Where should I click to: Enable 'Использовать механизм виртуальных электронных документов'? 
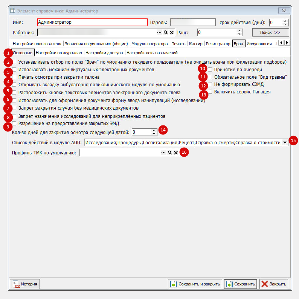click(14, 69)
